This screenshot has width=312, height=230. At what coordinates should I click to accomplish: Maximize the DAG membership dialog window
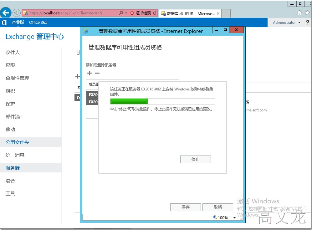click(225, 30)
